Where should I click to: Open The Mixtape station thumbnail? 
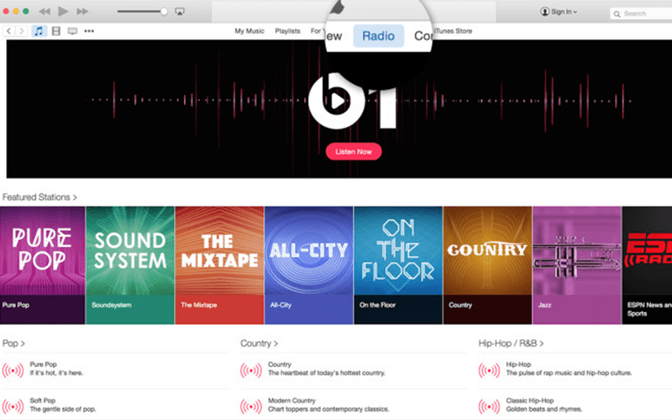[x=218, y=252]
